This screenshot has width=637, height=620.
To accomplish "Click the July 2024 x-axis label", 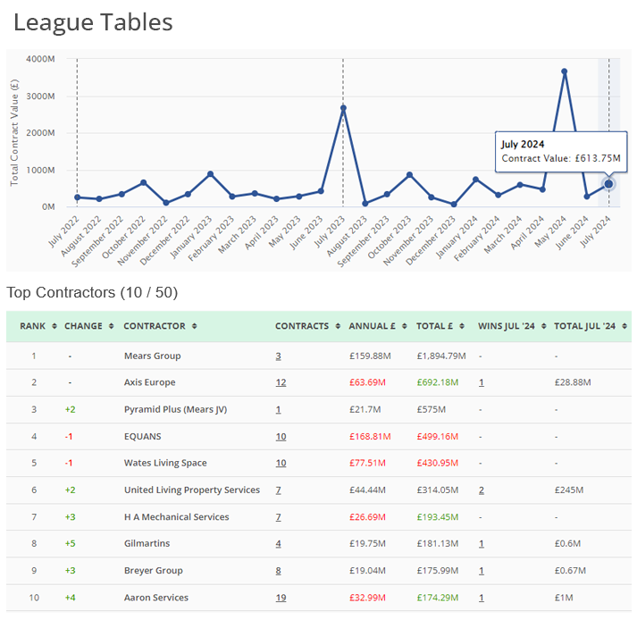I will point(595,231).
